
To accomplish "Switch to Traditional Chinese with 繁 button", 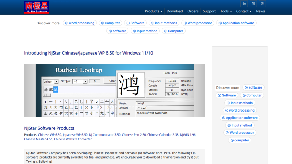I will [262, 4].
